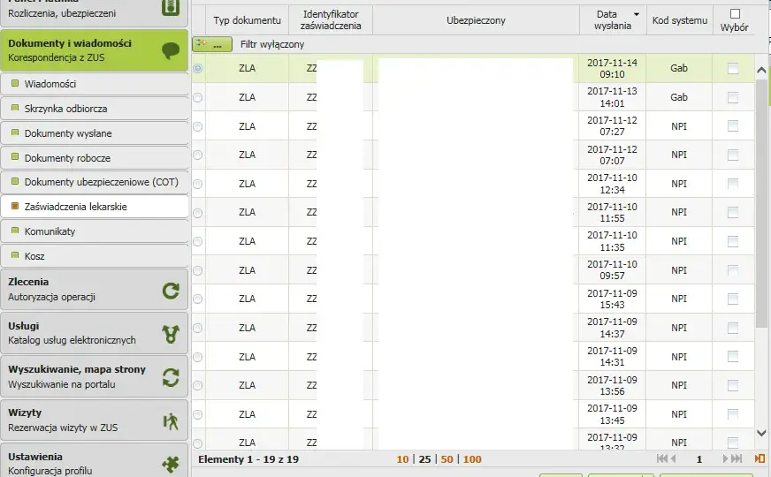
Task: Sort by Kod systemu column header
Action: coord(680,20)
